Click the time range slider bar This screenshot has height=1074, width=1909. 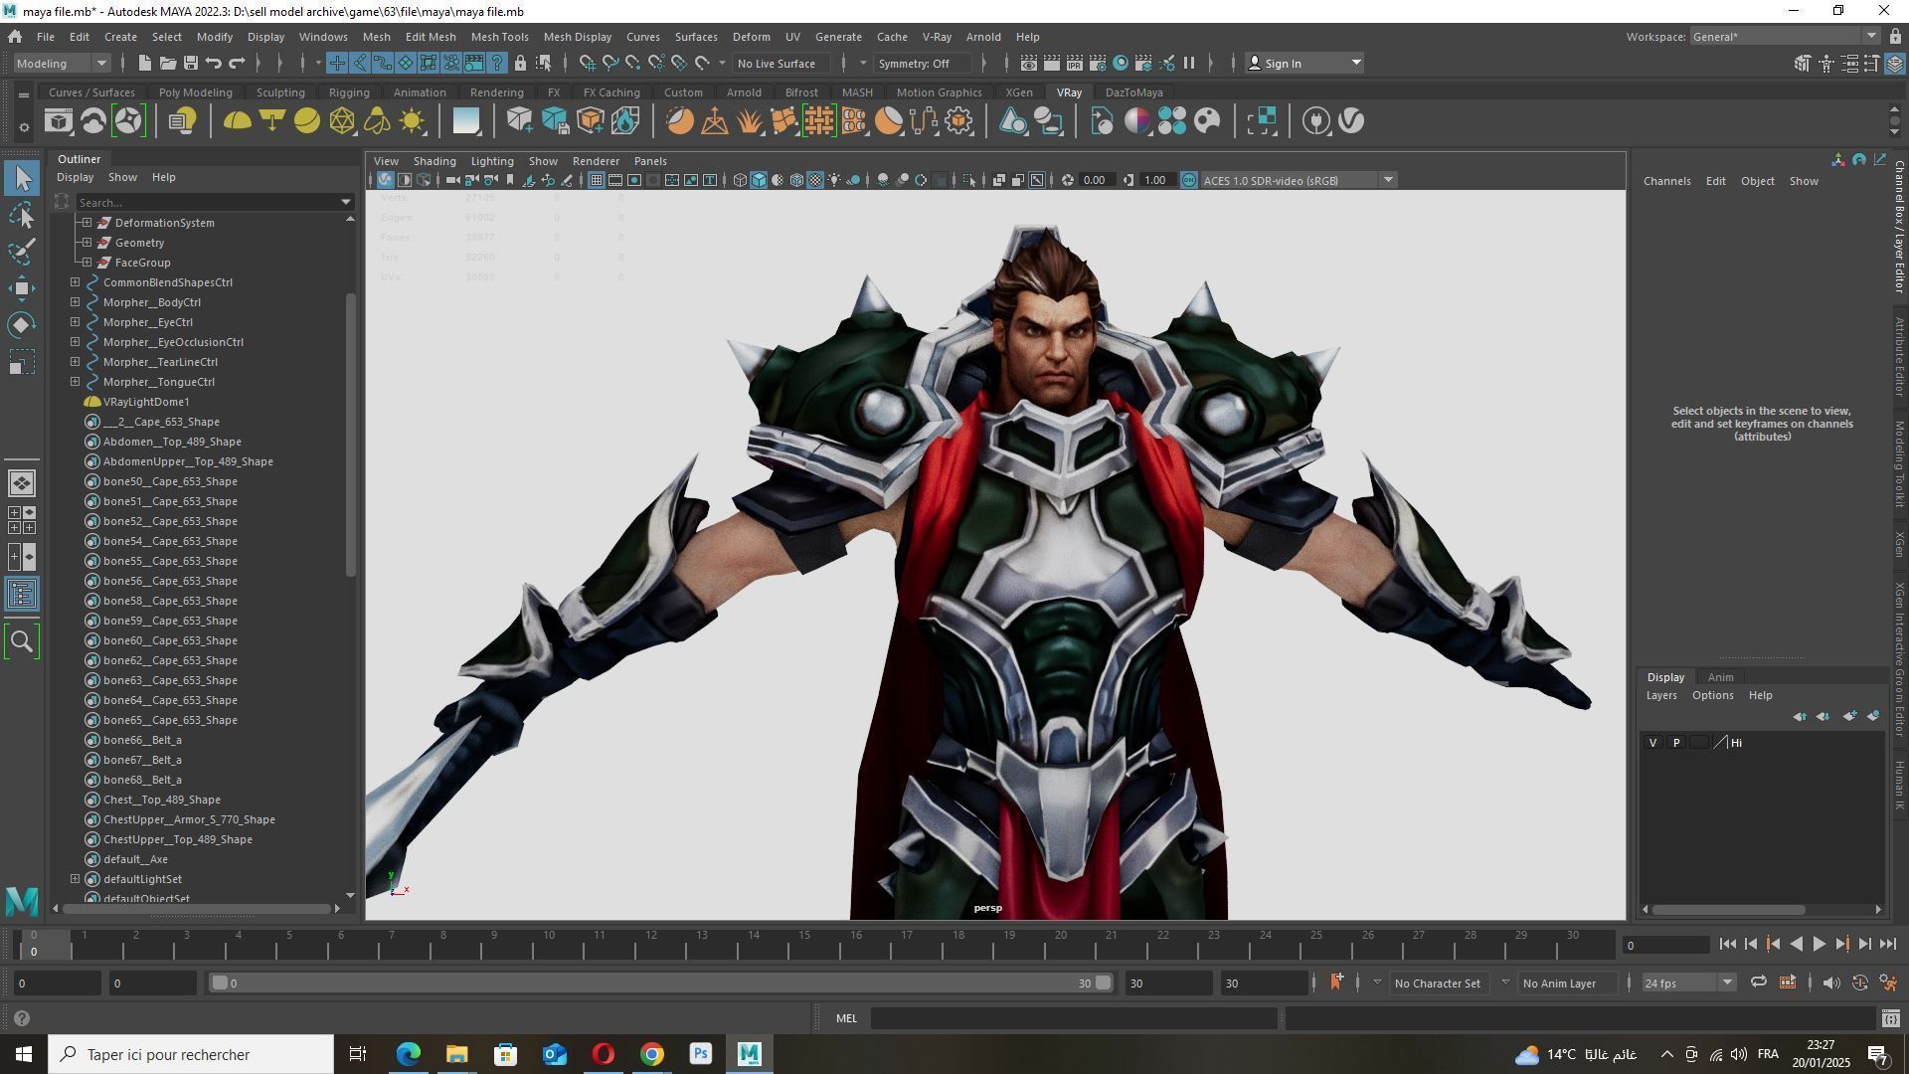(x=661, y=984)
